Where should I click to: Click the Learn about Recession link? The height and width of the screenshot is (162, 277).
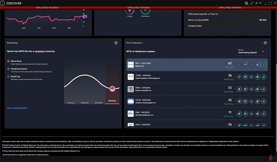tap(17, 108)
